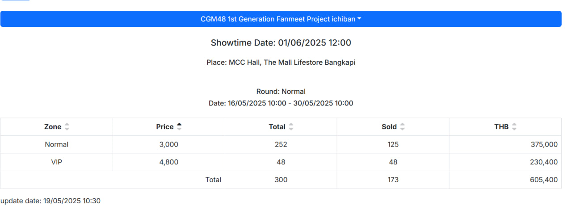Click the 375,000 THB cell
This screenshot has height=214, width=572.
point(505,144)
